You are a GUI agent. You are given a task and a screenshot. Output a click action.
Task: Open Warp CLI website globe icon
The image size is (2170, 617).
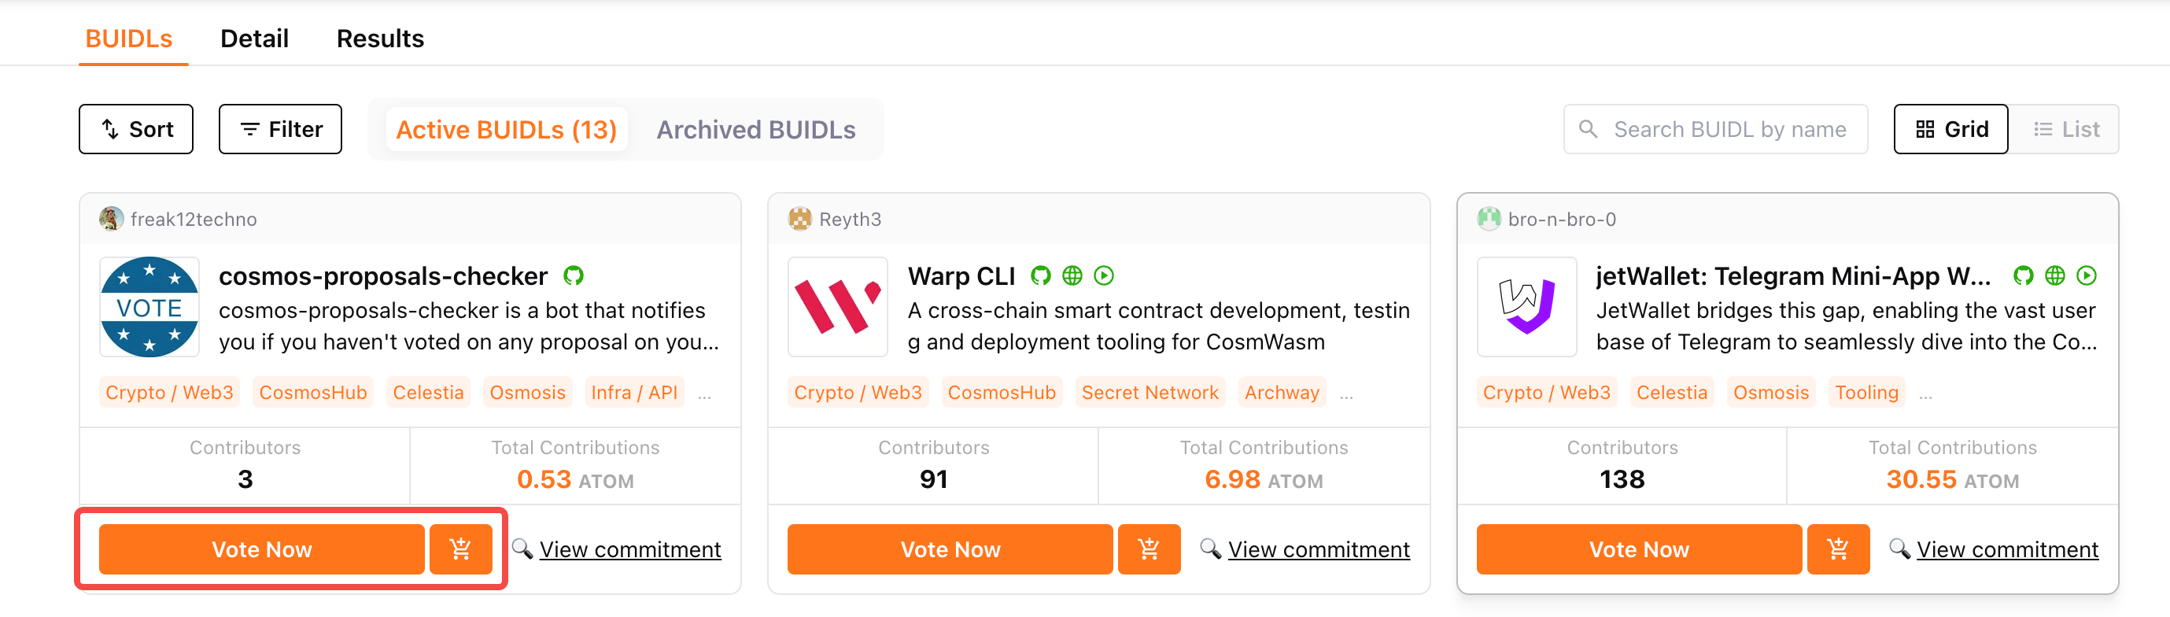pos(1072,275)
